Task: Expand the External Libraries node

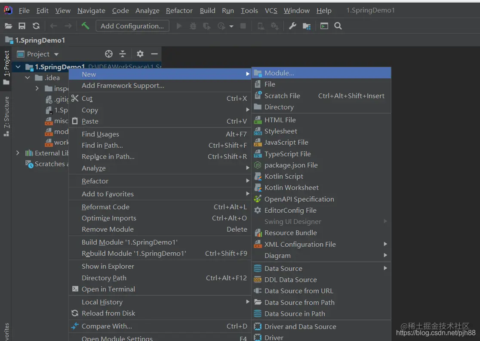Action: [x=18, y=153]
